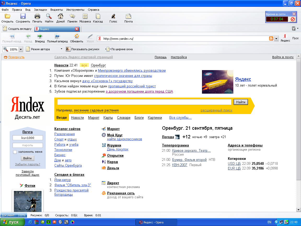This screenshot has height=226, width=301.
Task: Open the Фотки waterskier thumbnail
Action: pos(28,201)
